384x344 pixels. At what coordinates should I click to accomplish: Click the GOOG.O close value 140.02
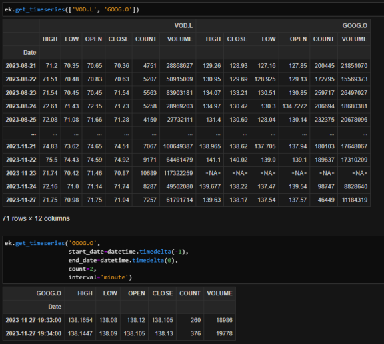click(238, 160)
